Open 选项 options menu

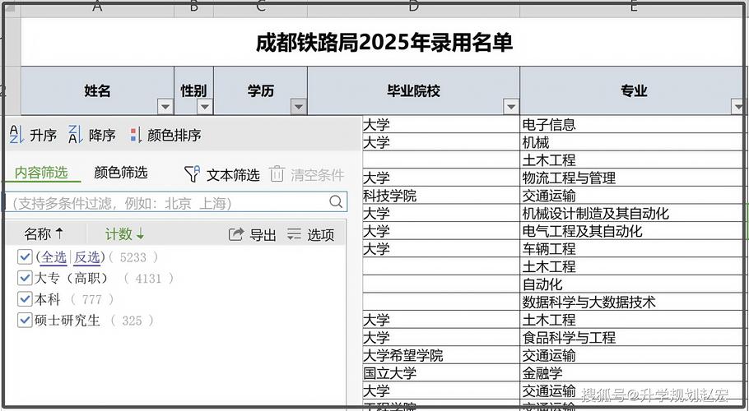point(310,234)
